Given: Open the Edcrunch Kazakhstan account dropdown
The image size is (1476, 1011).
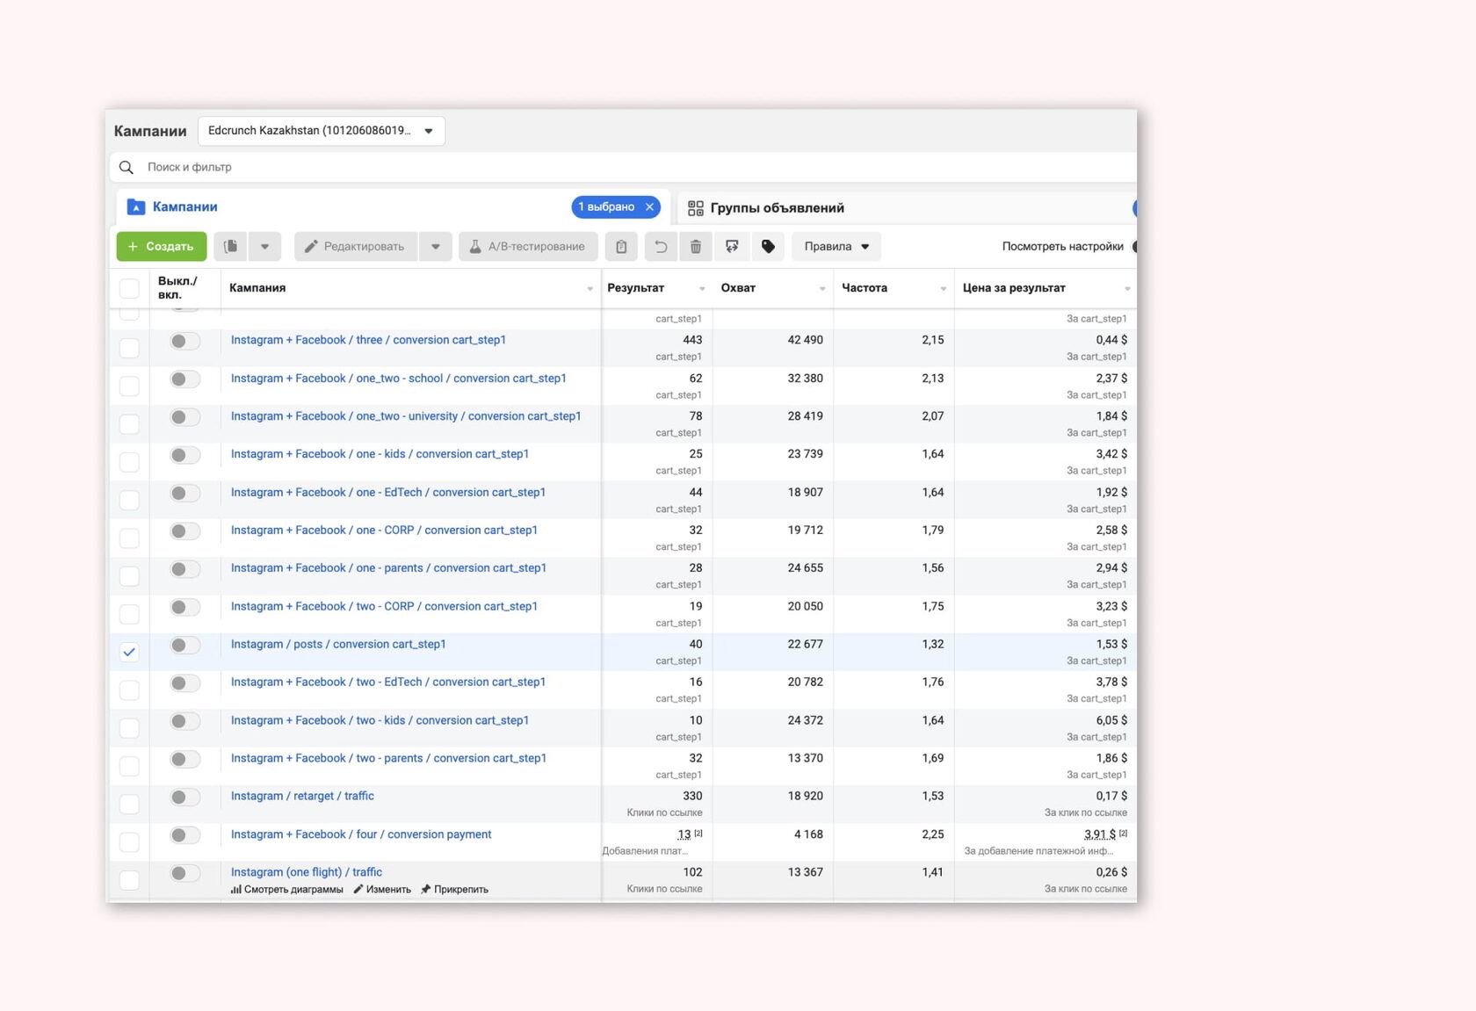Looking at the screenshot, I should [322, 131].
